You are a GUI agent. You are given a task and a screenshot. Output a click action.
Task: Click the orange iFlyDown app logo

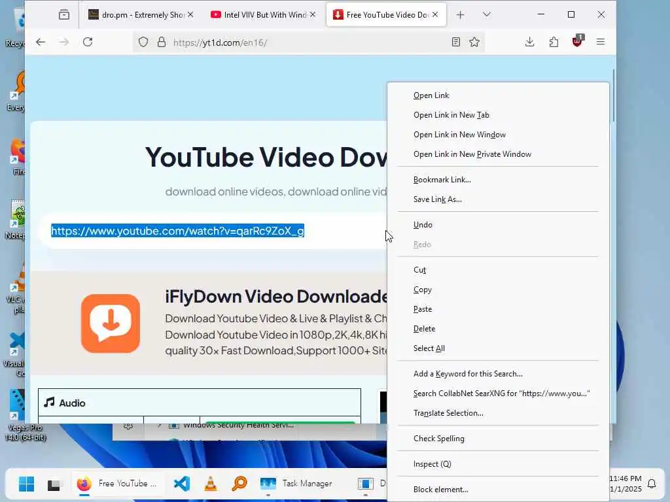(111, 323)
